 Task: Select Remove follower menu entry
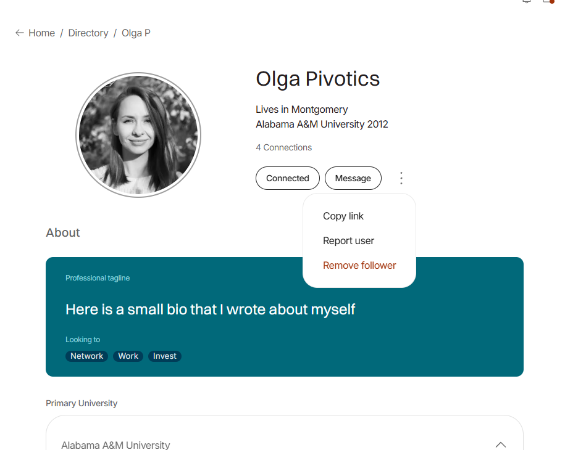359,266
